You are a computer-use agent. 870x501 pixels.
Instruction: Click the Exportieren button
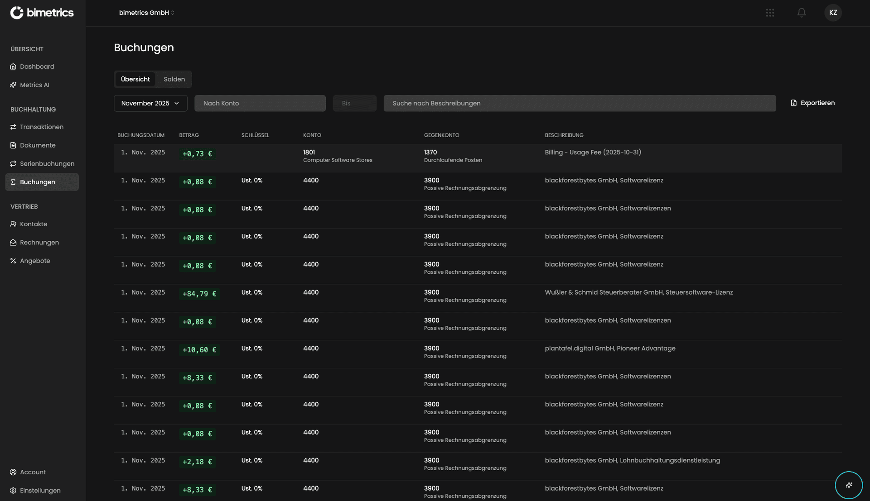tap(812, 103)
